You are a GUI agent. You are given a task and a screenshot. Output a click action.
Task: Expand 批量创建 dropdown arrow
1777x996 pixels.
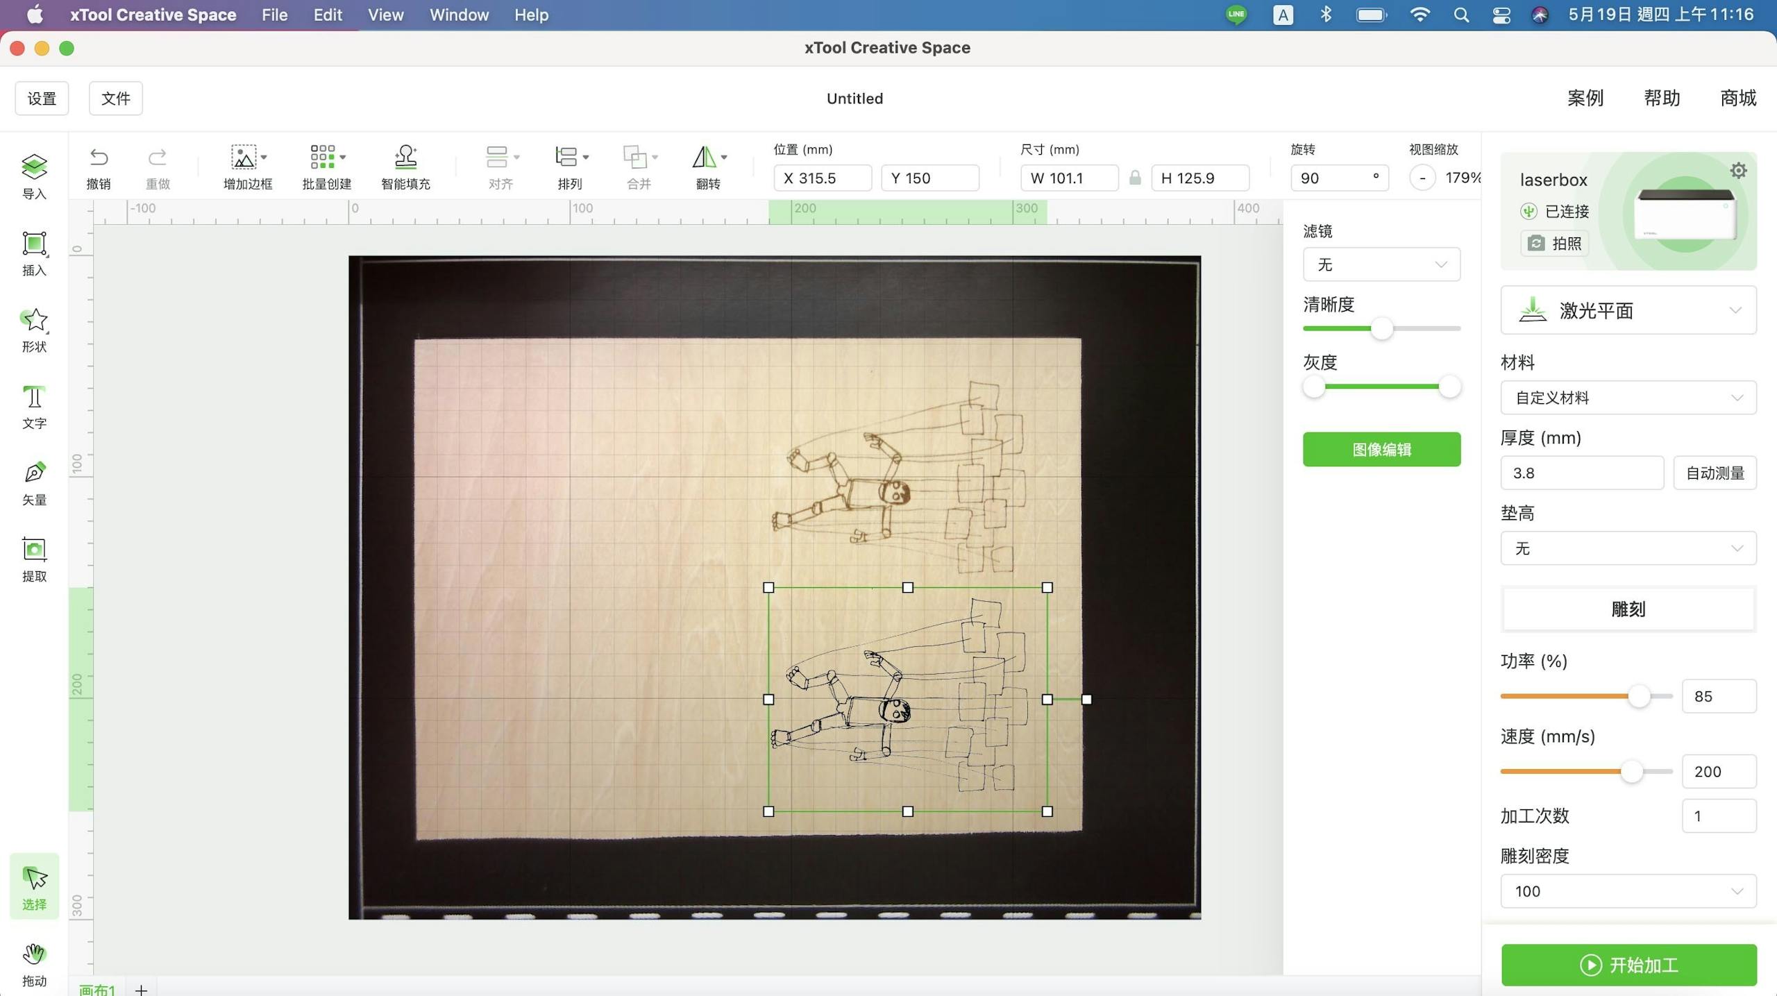point(343,158)
